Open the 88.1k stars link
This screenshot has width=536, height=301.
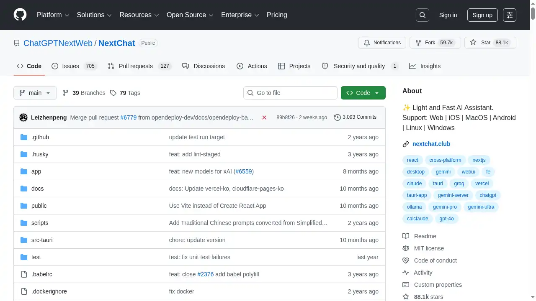(x=423, y=297)
